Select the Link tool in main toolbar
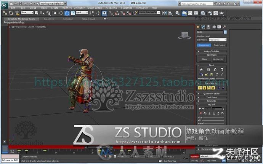 coord(5,13)
